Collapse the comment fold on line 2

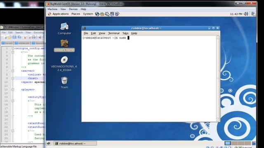pyautogui.click(x=13, y=52)
